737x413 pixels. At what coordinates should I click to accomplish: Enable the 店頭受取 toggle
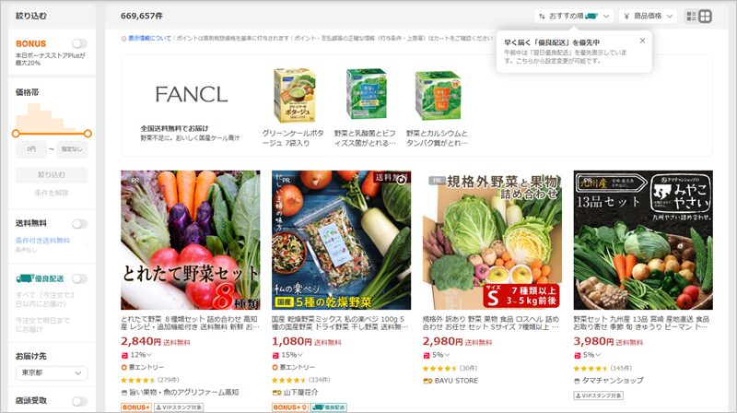pyautogui.click(x=79, y=401)
